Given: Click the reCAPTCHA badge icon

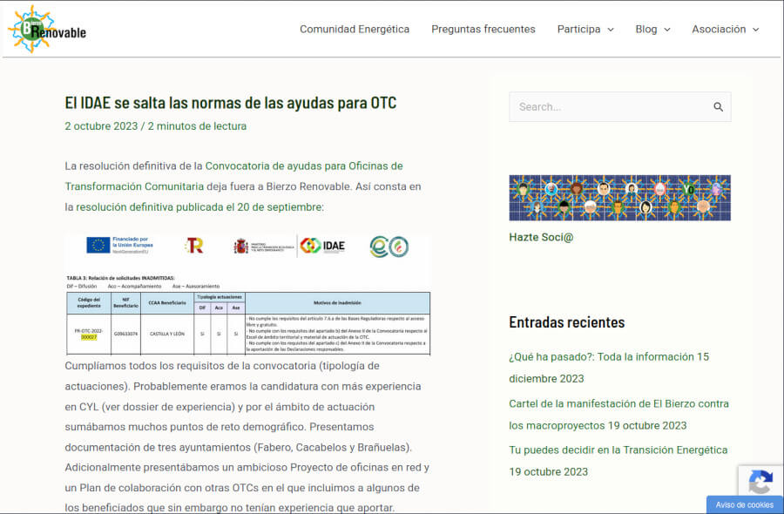Looking at the screenshot, I should pos(760,482).
